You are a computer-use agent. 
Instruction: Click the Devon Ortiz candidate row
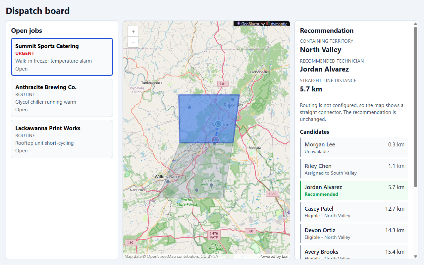(354, 234)
